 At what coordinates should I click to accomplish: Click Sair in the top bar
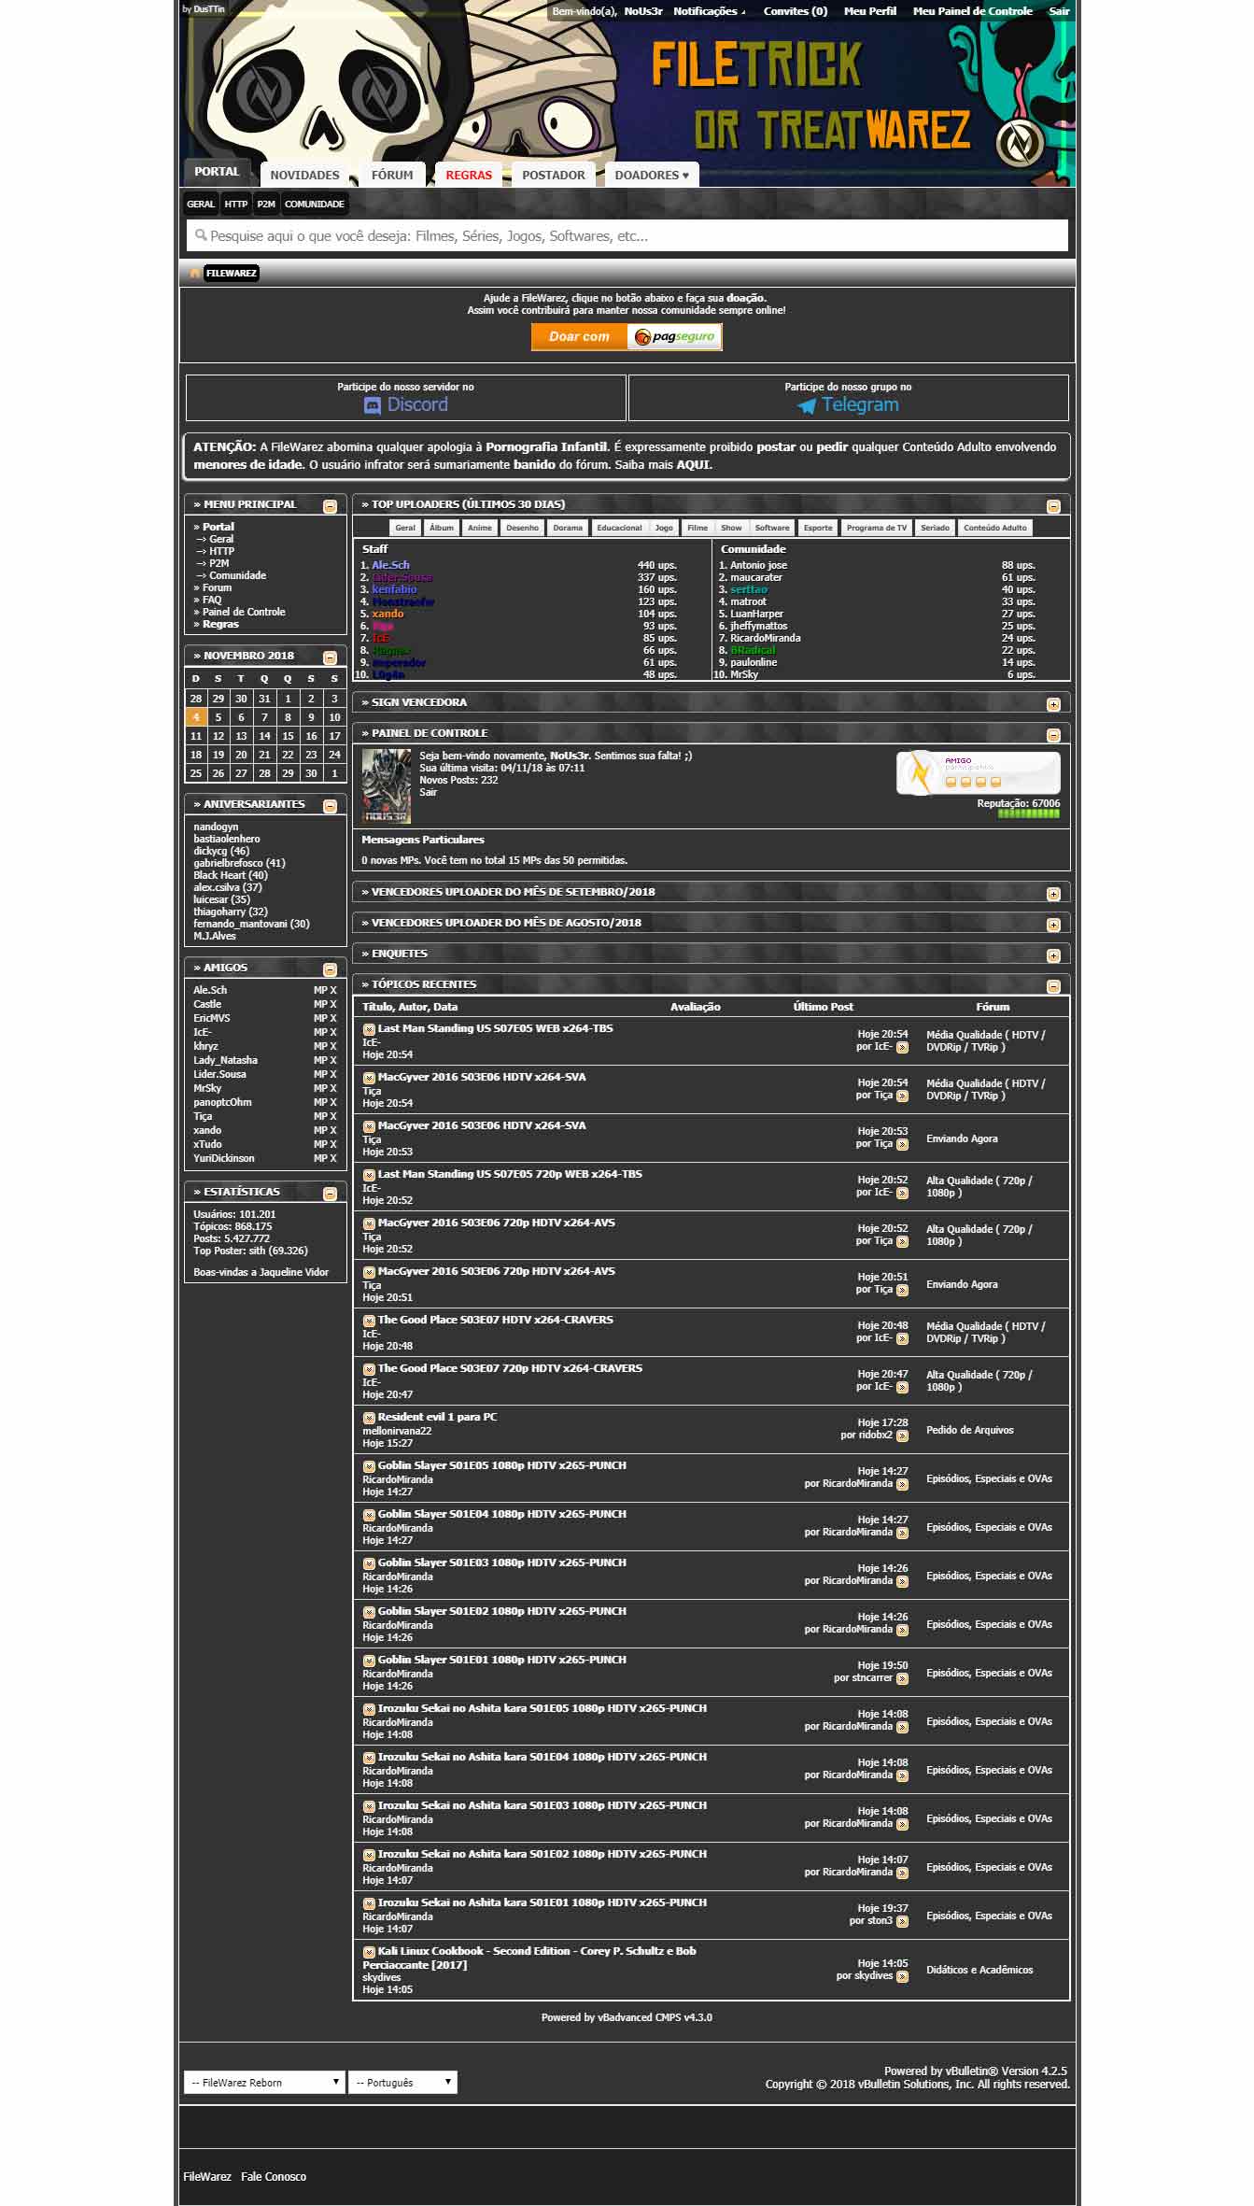[1059, 11]
